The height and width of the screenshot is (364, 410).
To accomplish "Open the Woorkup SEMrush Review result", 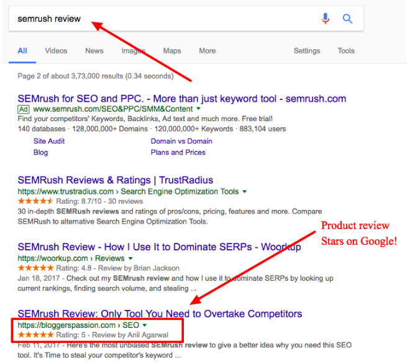I will click(159, 247).
